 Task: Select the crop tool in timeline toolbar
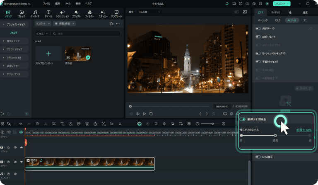pos(54,124)
